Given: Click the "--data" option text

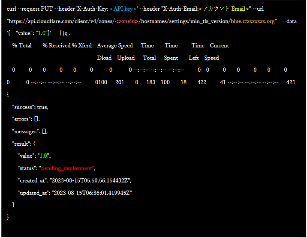Looking at the screenshot, I should [x=289, y=21].
